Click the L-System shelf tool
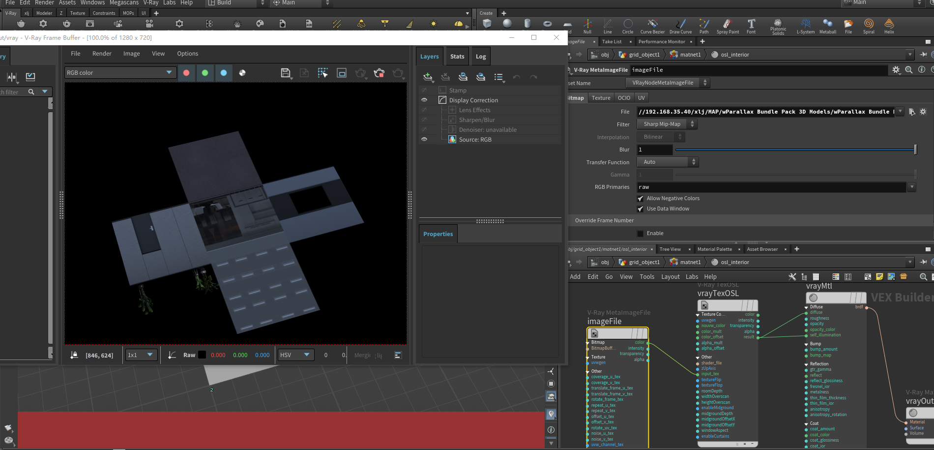Viewport: 934px width, 450px height. [806, 26]
